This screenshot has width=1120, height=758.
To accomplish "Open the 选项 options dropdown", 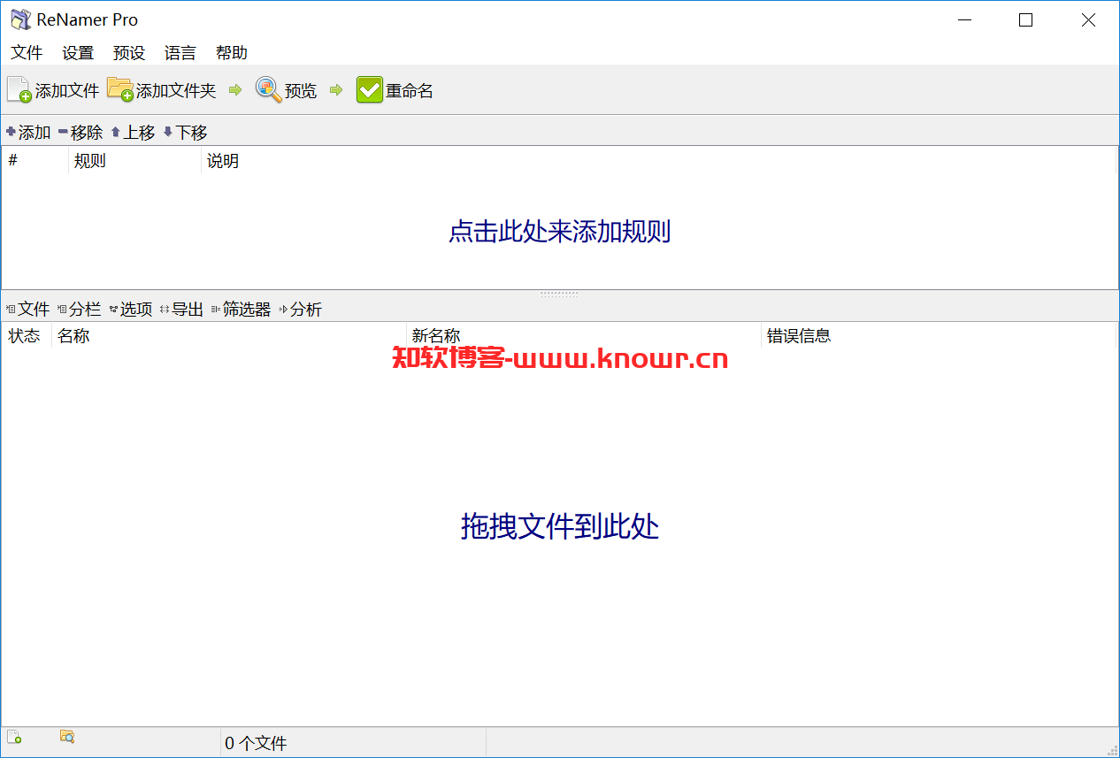I will coord(131,310).
